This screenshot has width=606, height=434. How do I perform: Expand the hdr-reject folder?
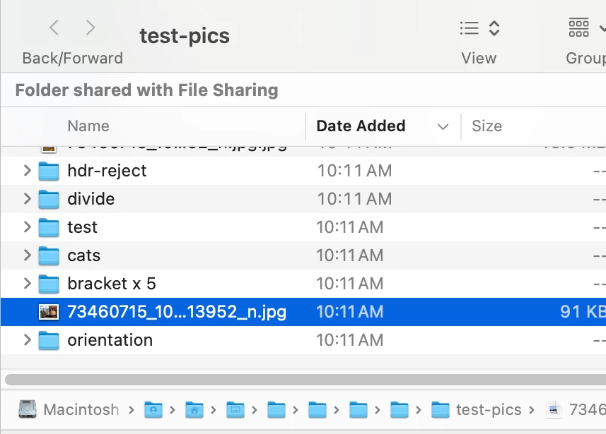coord(28,171)
